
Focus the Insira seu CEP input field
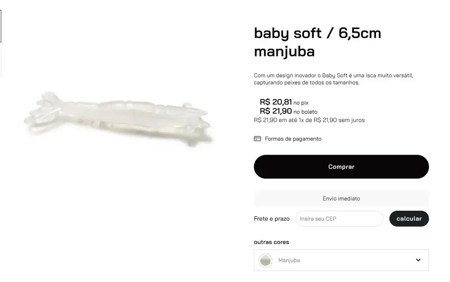339,219
